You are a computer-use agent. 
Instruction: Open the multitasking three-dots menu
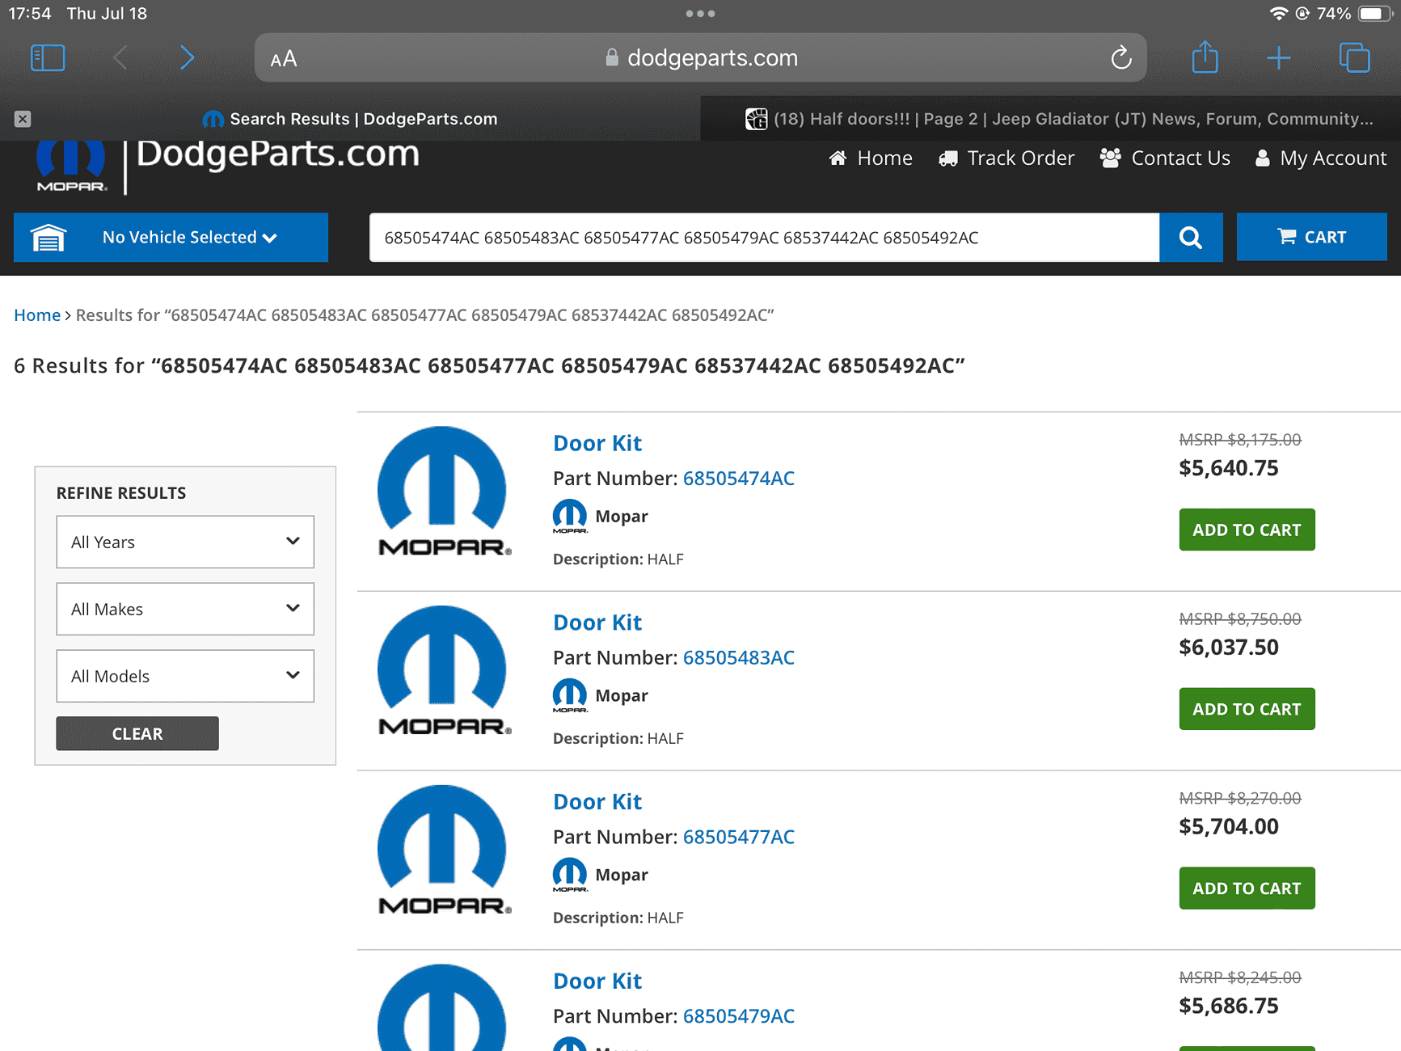click(700, 14)
